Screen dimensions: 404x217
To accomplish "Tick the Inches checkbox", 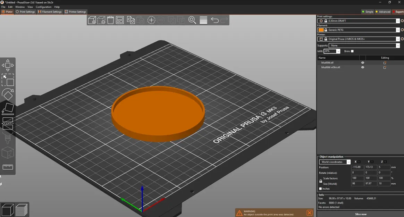I will tap(320, 189).
